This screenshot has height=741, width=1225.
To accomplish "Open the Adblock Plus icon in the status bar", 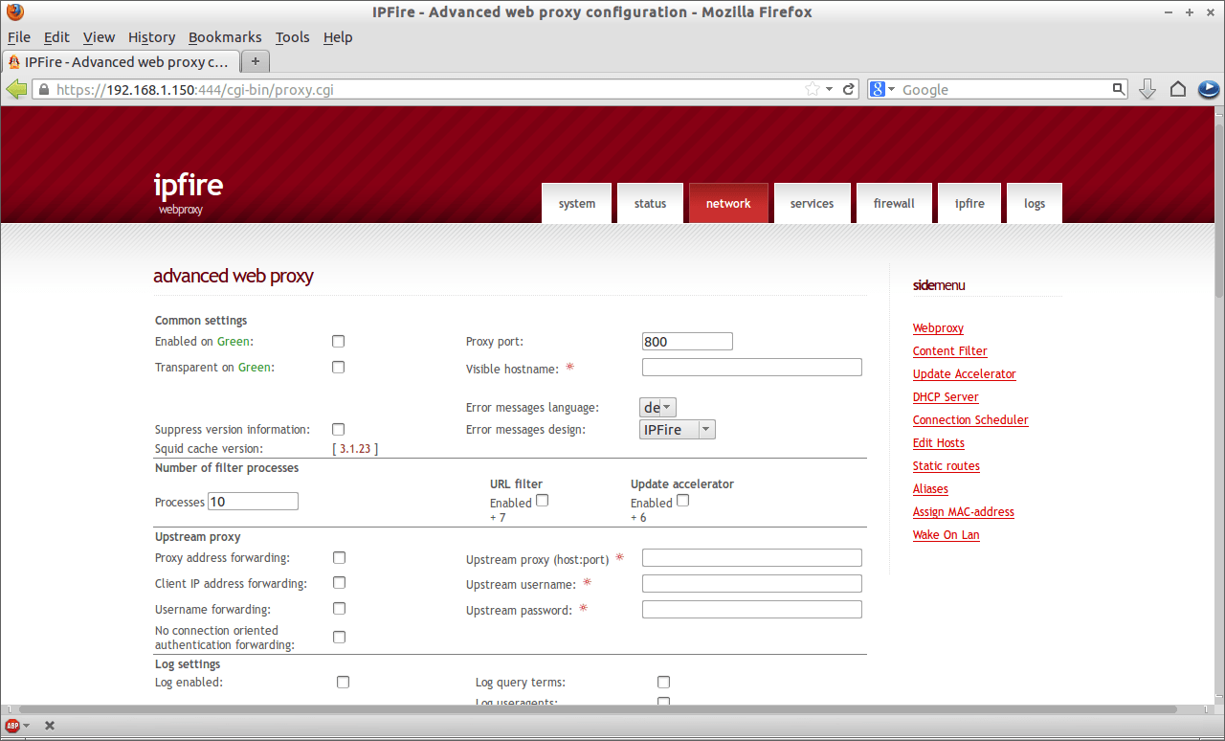I will click(x=13, y=725).
